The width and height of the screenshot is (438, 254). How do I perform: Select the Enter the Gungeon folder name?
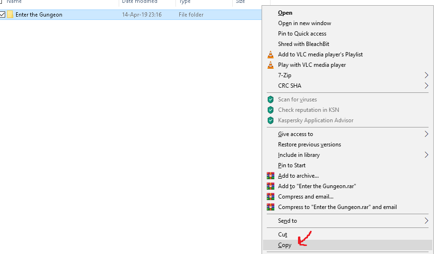pyautogui.click(x=39, y=15)
